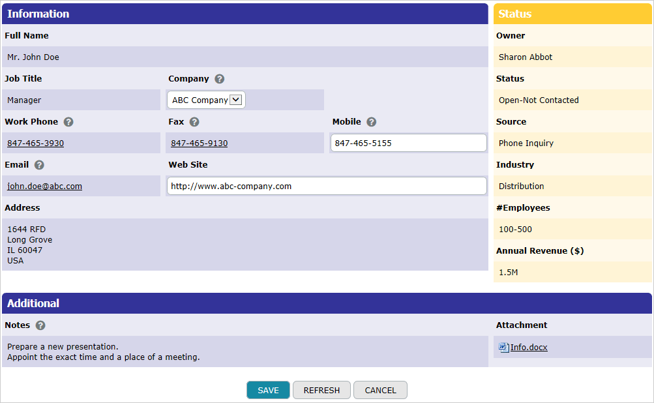Click the yellow Status panel header
654x403 pixels.
tap(572, 14)
